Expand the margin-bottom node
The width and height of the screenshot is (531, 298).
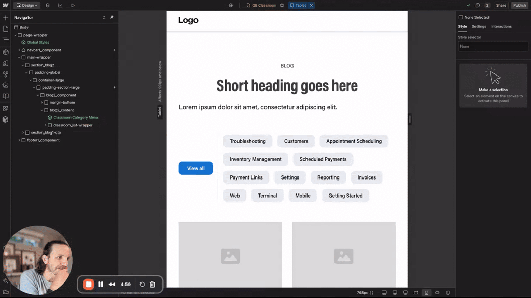(41, 103)
